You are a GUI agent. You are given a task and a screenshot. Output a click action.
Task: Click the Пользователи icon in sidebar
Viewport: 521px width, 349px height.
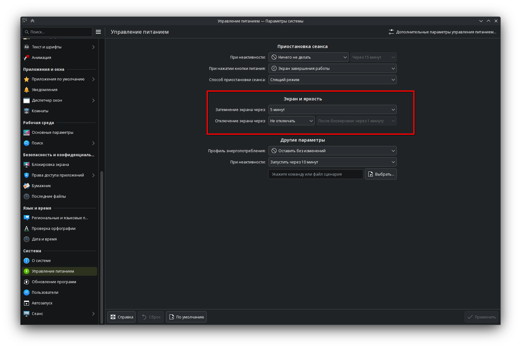click(27, 293)
